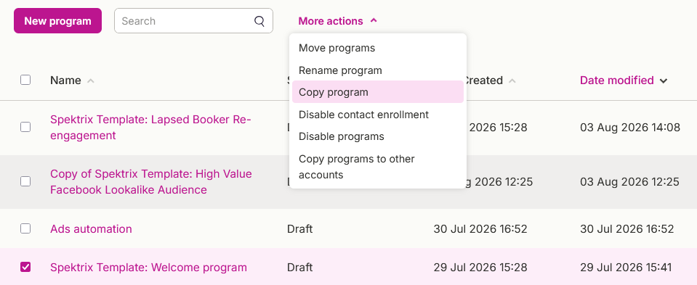Toggle the select-all header checkbox
This screenshot has height=285, width=697.
tap(25, 80)
